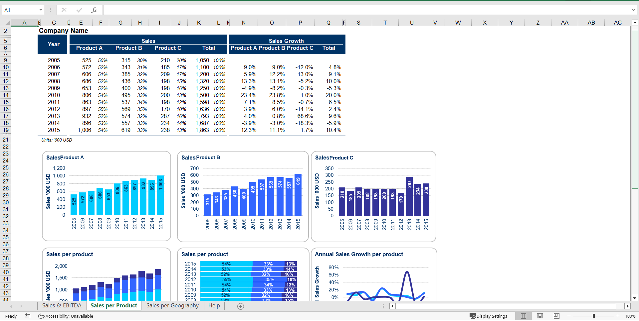
Task: Click the Enter checkmark icon near formula bar
Action: 79,10
